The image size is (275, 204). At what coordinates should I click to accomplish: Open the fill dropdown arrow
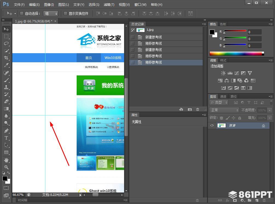tap(270, 118)
